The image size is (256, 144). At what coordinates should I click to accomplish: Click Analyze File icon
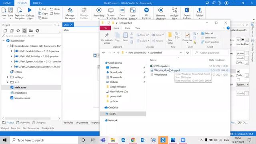[x=174, y=10]
